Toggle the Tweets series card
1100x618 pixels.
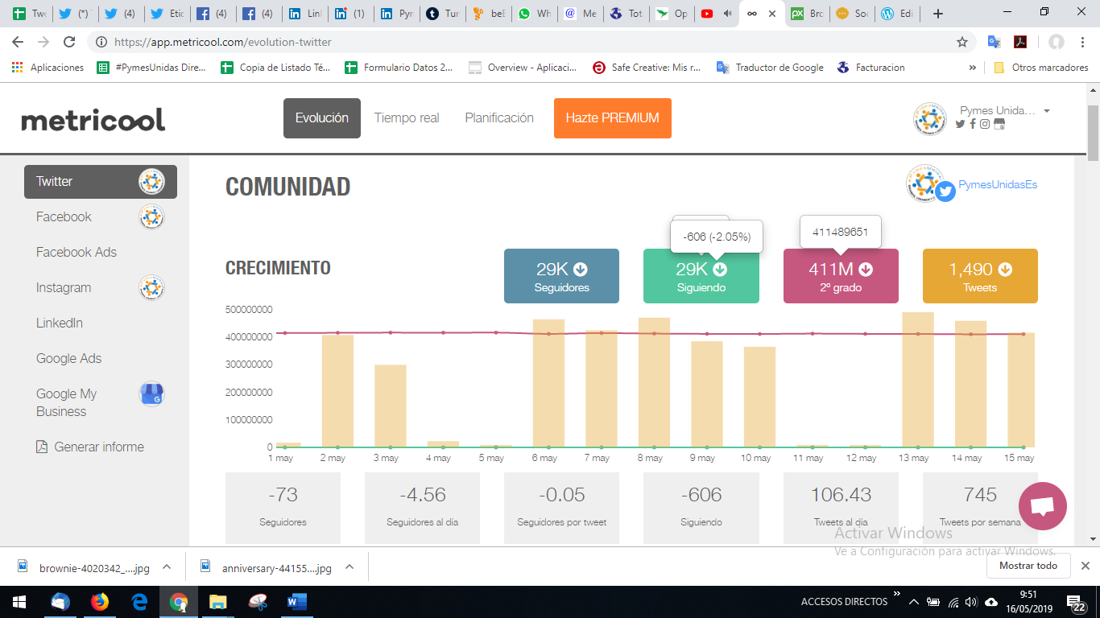(x=979, y=276)
